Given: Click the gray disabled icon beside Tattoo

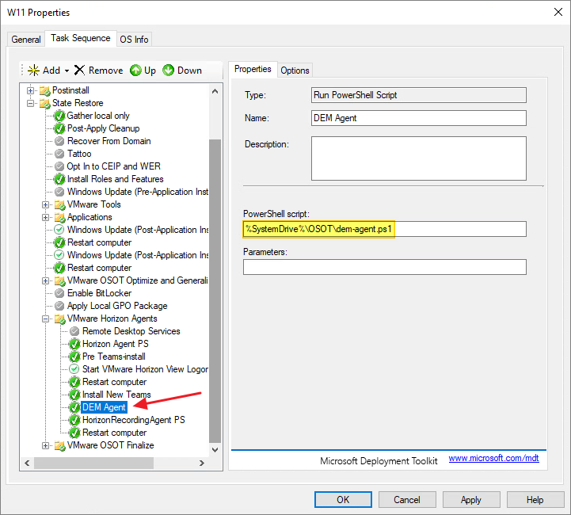Looking at the screenshot, I should pos(59,154).
